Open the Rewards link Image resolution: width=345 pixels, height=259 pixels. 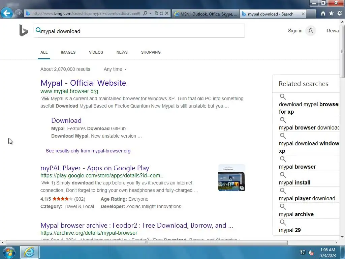[x=333, y=31]
